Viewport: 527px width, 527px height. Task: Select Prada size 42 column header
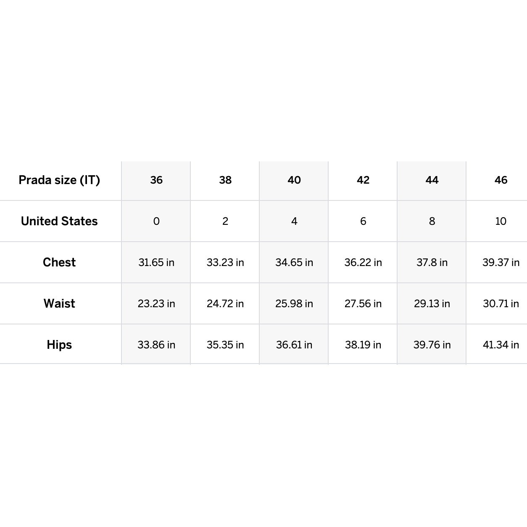[363, 180]
